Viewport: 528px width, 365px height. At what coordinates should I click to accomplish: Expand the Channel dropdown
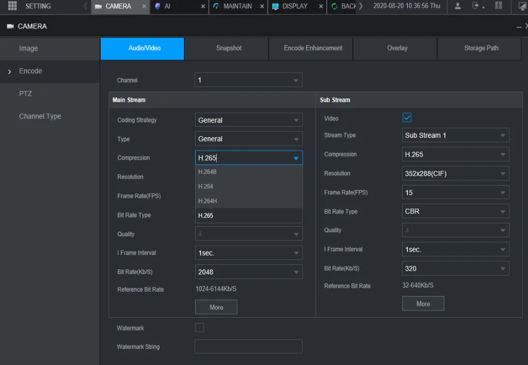click(x=248, y=80)
